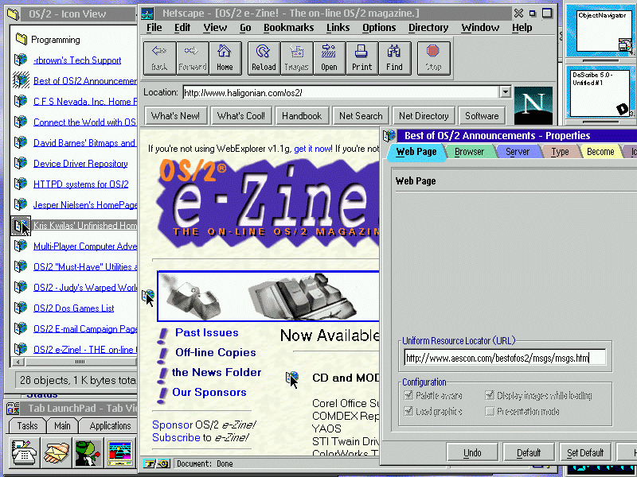
Task: Open the Directory menu
Action: click(428, 28)
